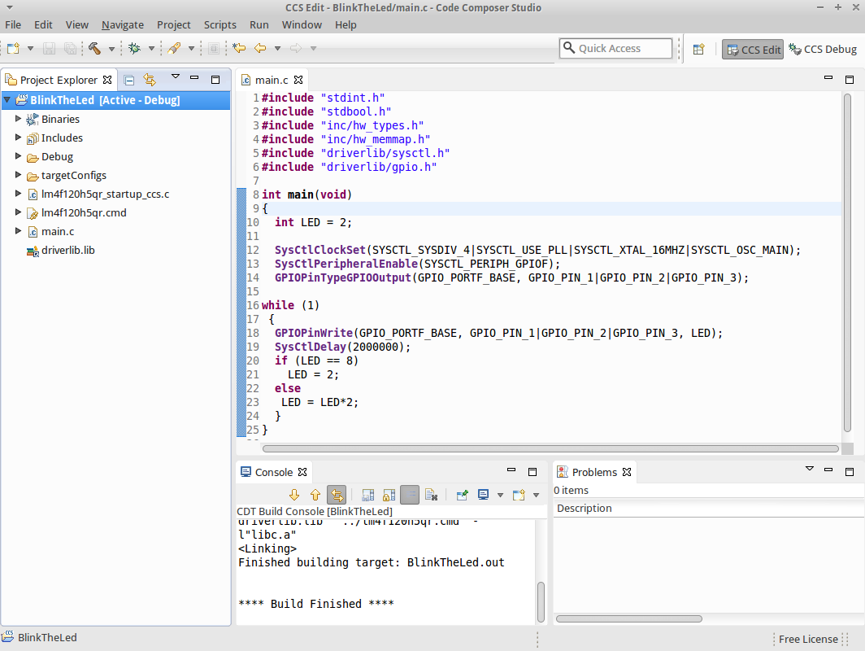Open the Build configuration dropdown arrow
The image size is (865, 651).
pos(111,49)
